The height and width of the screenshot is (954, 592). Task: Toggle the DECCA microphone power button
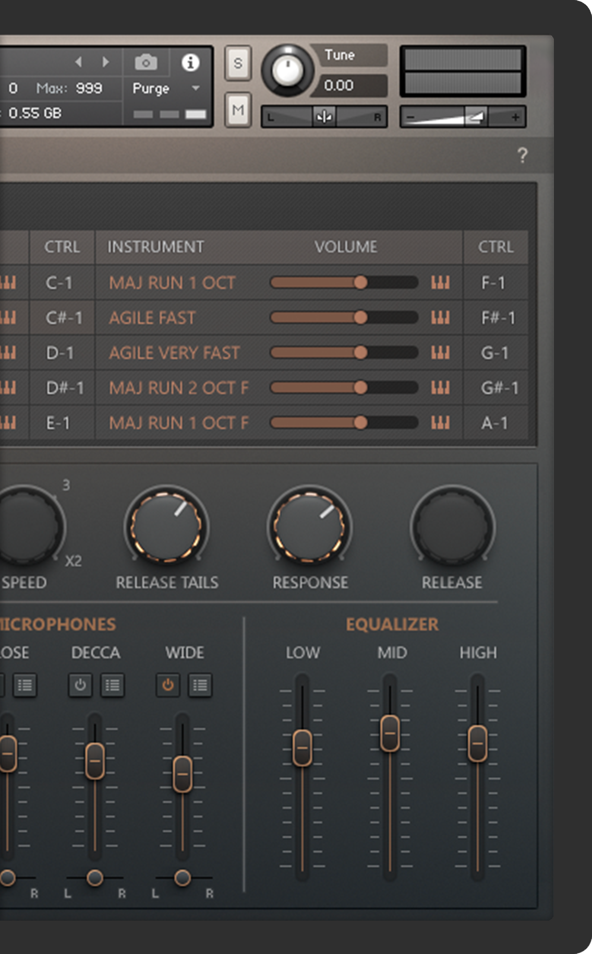[80, 685]
